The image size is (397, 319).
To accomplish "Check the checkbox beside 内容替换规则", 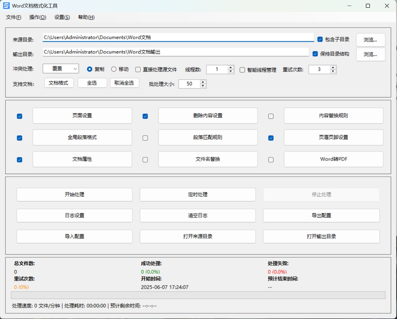I will click(271, 116).
